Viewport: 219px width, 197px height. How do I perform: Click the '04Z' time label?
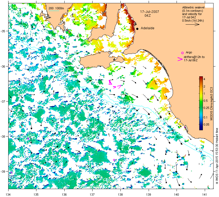click(148, 16)
